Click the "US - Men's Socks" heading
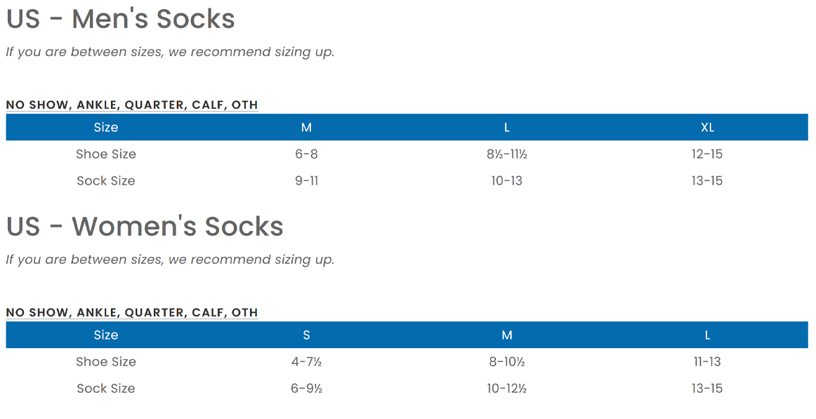This screenshot has width=816, height=419. point(120,19)
